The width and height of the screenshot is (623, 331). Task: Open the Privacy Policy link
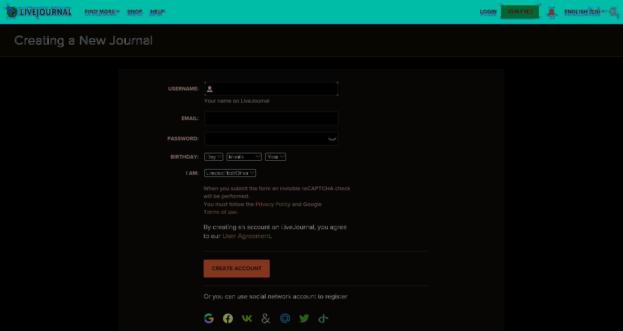[273, 204]
